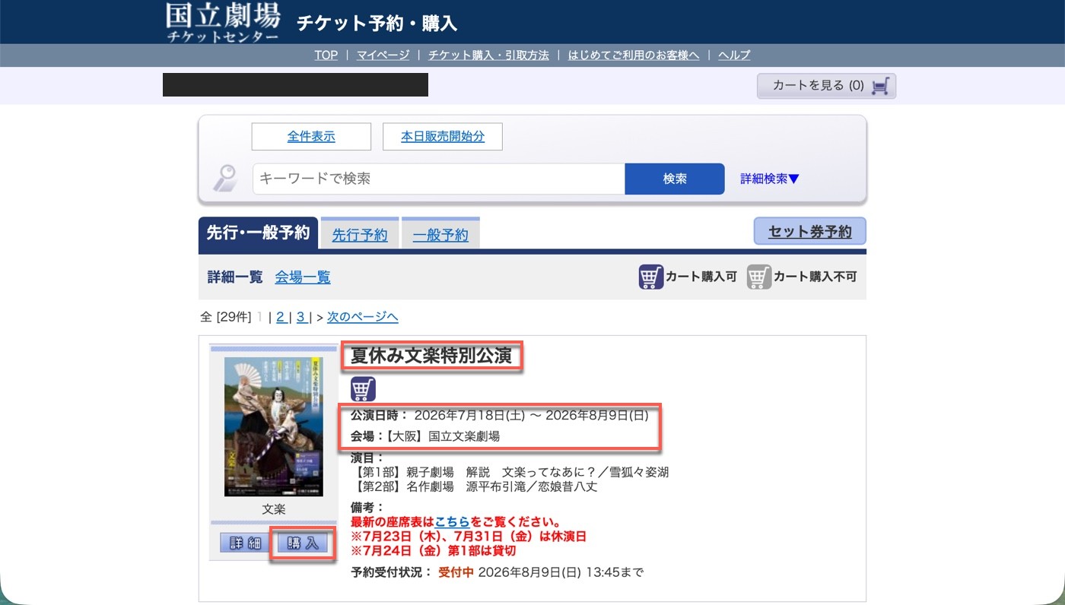This screenshot has width=1065, height=605.
Task: Click the 次のページへ link
Action: (x=363, y=317)
